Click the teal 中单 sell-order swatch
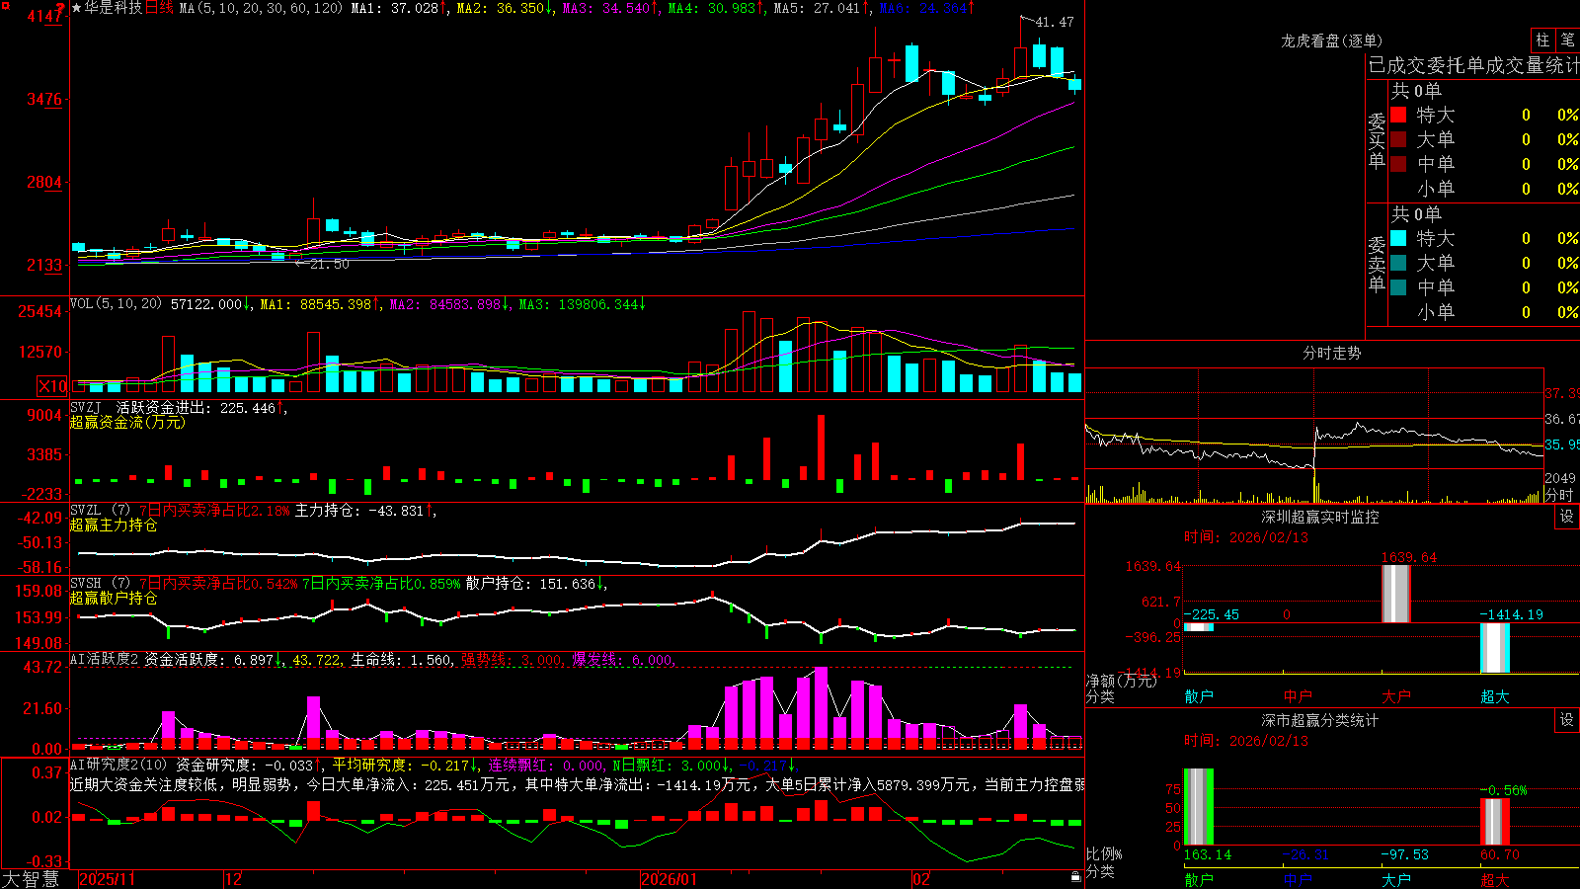Screen dimensions: 1580x889 point(1398,287)
